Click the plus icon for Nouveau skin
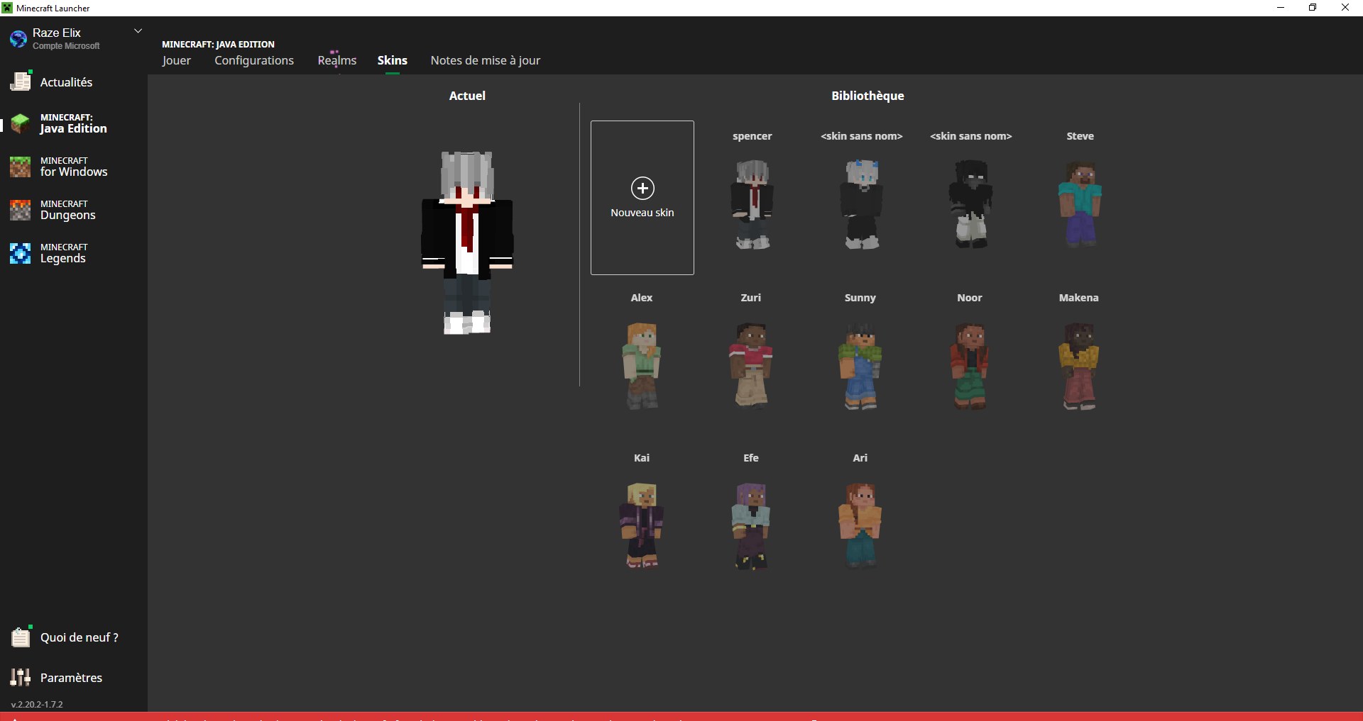The image size is (1363, 721). pyautogui.click(x=642, y=188)
